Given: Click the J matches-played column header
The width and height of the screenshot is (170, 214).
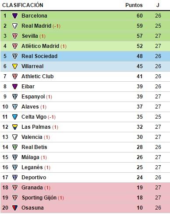Looking at the screenshot, I should click(x=158, y=5).
